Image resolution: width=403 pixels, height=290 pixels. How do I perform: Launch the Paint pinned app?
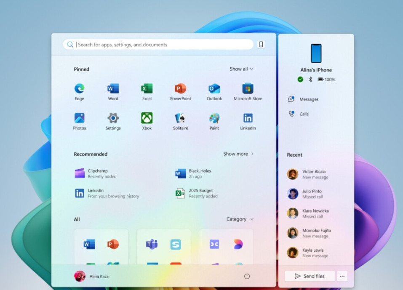click(x=214, y=121)
